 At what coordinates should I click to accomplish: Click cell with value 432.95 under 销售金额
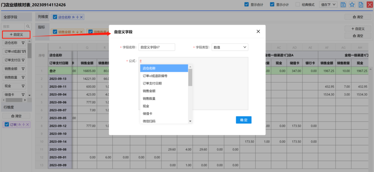pos(327,86)
